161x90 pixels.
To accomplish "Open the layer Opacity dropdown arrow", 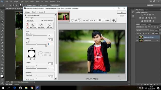I will tap(160, 30).
